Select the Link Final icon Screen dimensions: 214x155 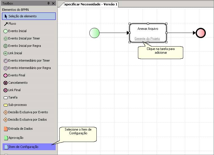coord(5,90)
